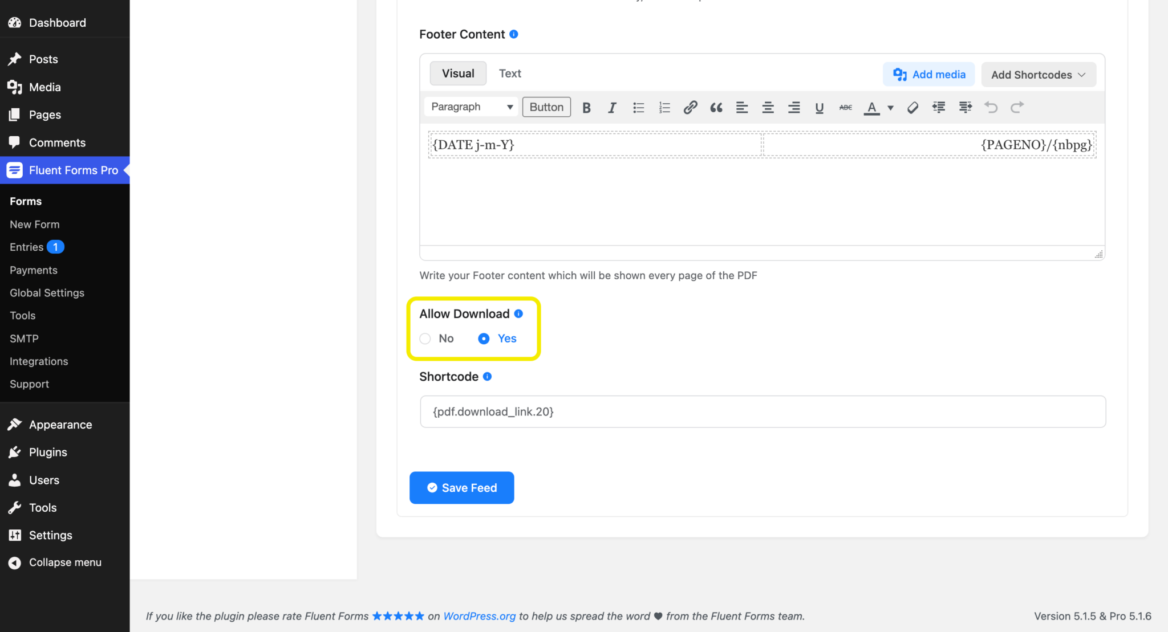Open text color picker dropdown arrow
Viewport: 1168px width, 632px height.
pyautogui.click(x=890, y=108)
